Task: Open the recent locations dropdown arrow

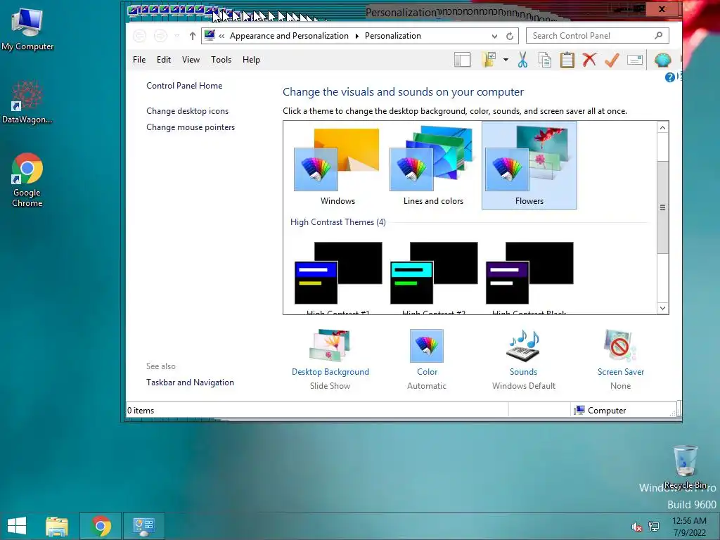Action: 176,36
